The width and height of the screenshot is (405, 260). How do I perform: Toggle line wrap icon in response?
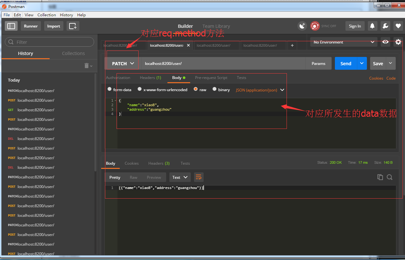(x=198, y=177)
